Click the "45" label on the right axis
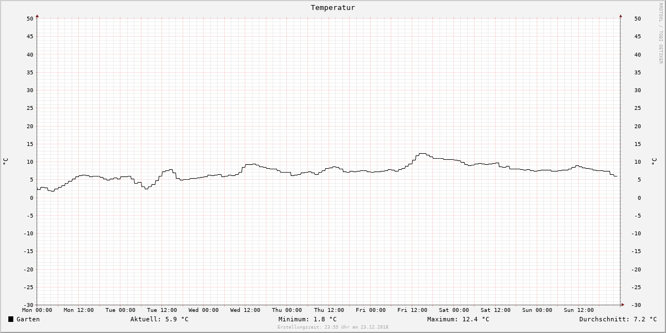Viewport: 666px width, 333px height. tap(638, 37)
